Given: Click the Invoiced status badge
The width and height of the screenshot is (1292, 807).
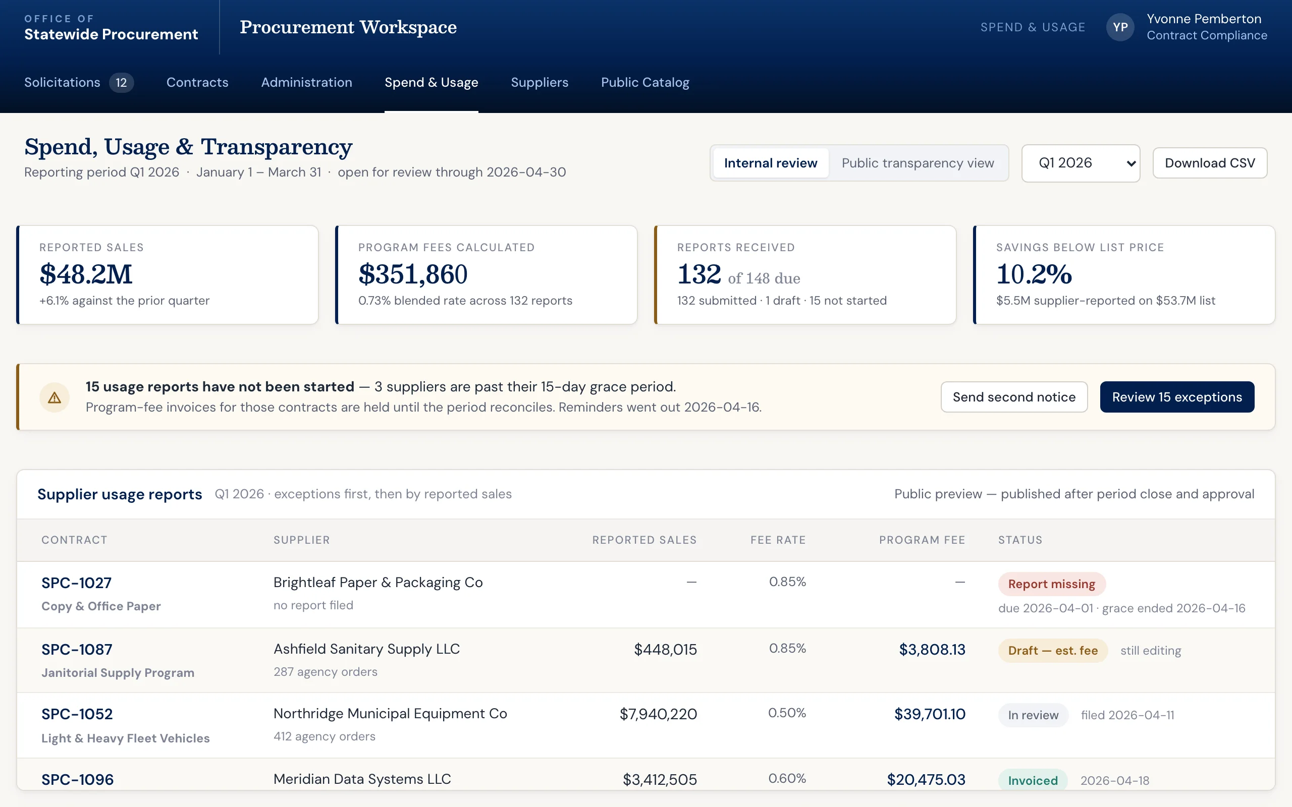Looking at the screenshot, I should tap(1033, 780).
